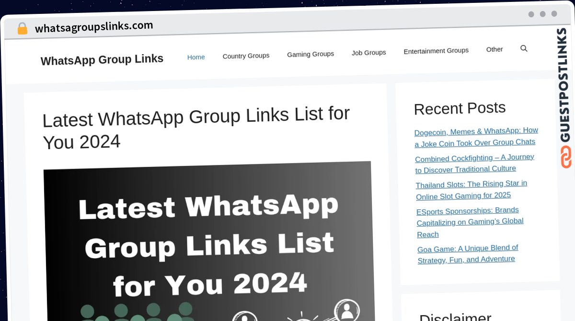Click the orange padlock icon in address bar
Screen dimensions: 575x321
coord(22,28)
